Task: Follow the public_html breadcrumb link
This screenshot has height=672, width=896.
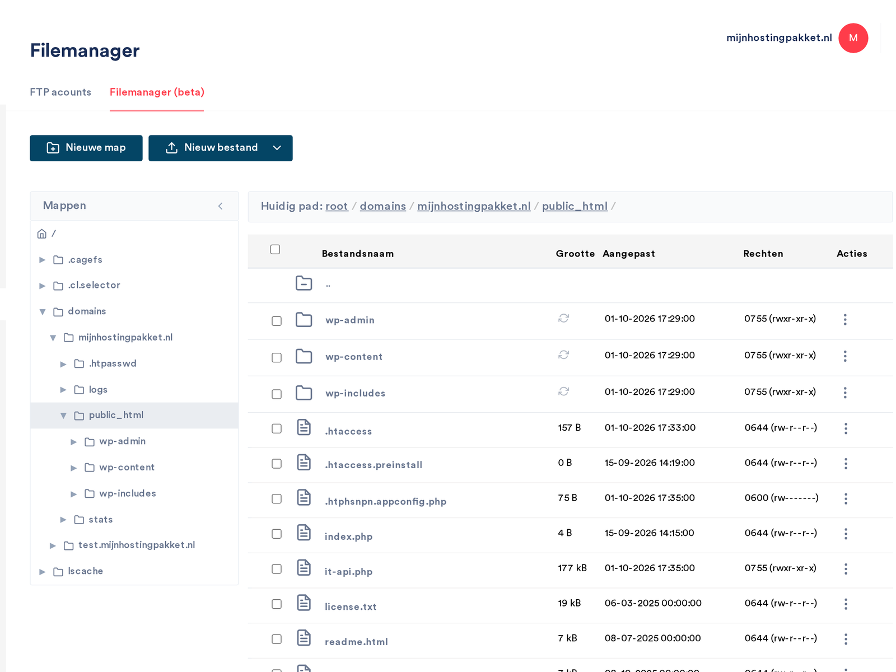Action: coord(575,206)
